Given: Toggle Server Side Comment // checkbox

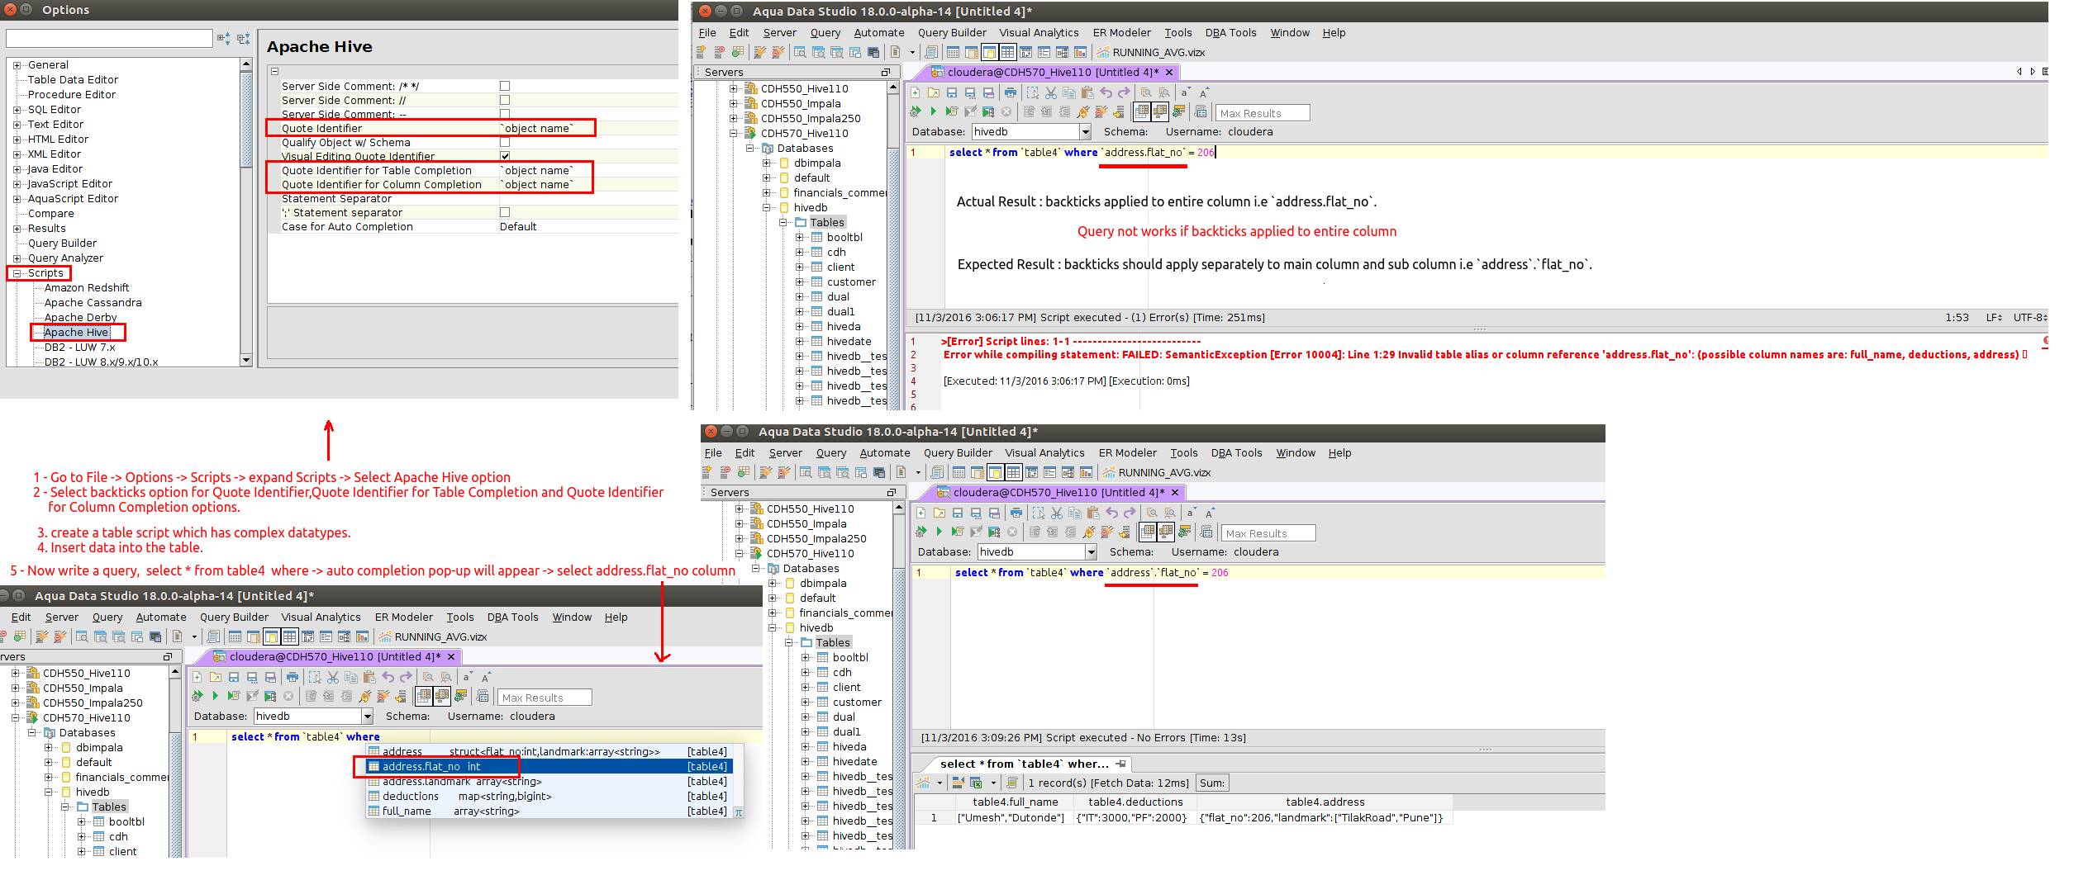Looking at the screenshot, I should pos(505,100).
